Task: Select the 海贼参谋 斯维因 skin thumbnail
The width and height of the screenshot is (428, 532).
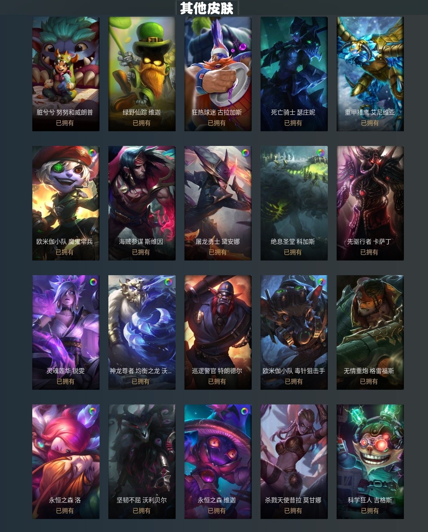Action: coord(142,203)
